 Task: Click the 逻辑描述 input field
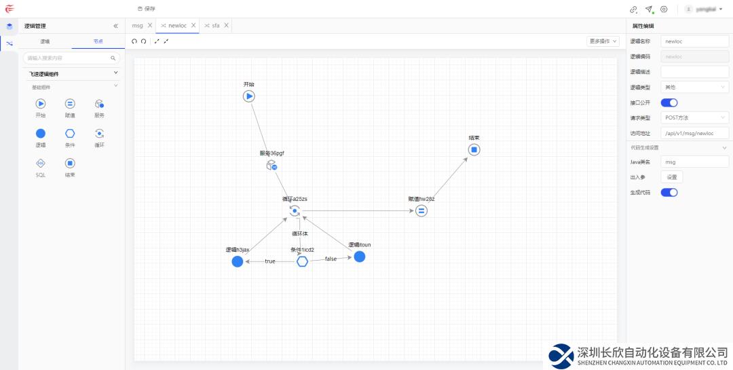pos(694,72)
